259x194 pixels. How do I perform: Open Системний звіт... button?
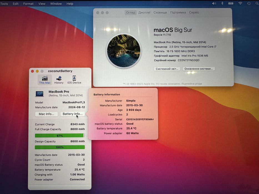point(167,69)
